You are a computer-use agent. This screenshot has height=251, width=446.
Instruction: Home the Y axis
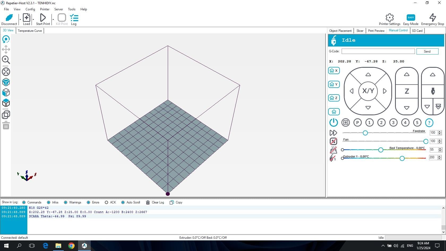coord(334,84)
